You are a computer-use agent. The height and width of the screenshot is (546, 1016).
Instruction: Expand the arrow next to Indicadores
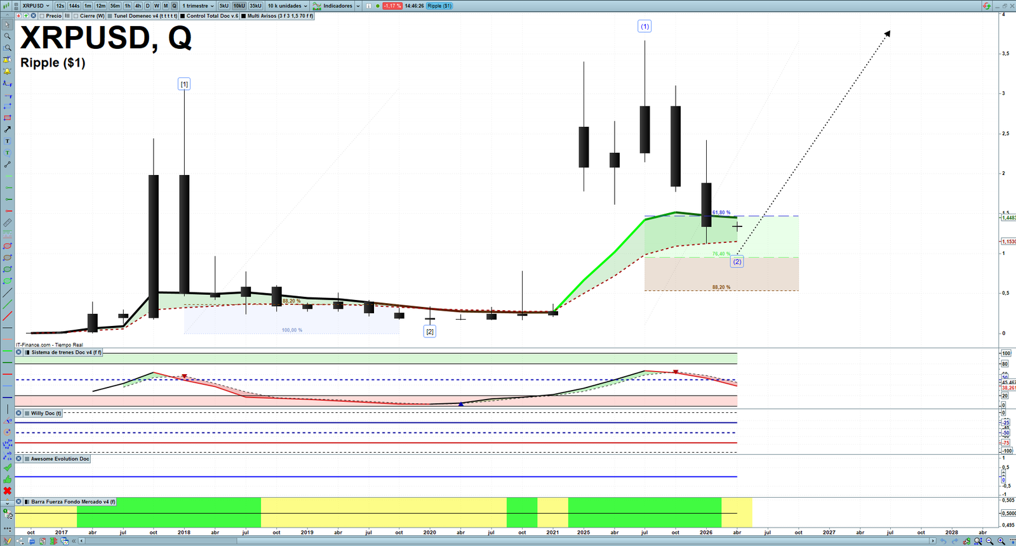coord(358,6)
